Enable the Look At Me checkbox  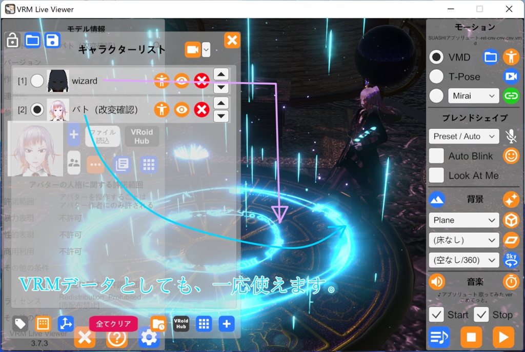click(x=436, y=175)
